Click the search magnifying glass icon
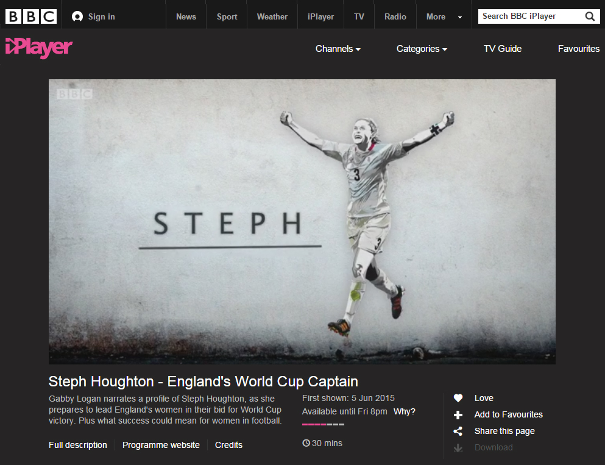 pyautogui.click(x=590, y=16)
